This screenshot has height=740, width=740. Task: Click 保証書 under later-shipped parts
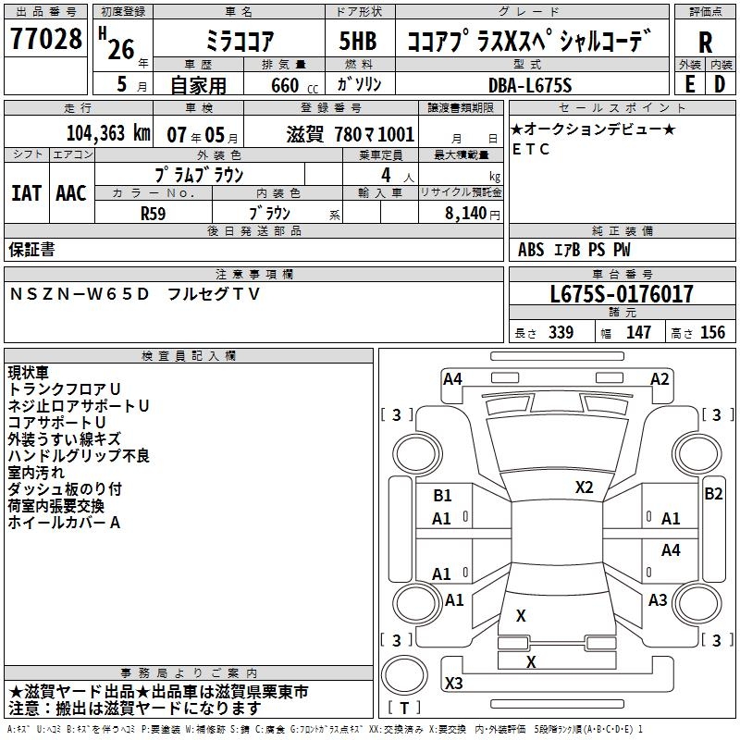click(31, 249)
